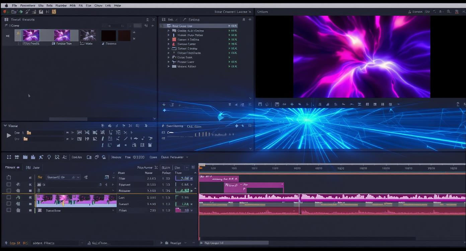
Task: Click the first icon in preview toolbar
Action: click(x=260, y=104)
